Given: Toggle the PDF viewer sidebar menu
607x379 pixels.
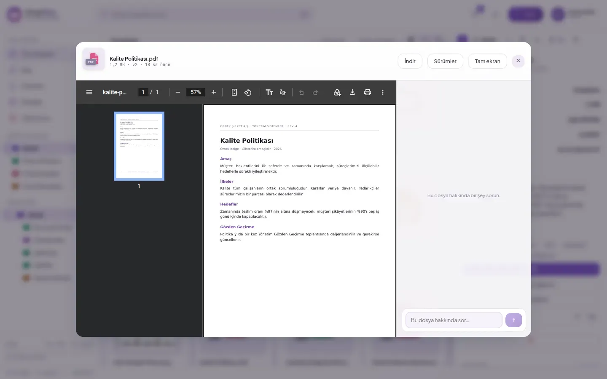Looking at the screenshot, I should point(89,92).
